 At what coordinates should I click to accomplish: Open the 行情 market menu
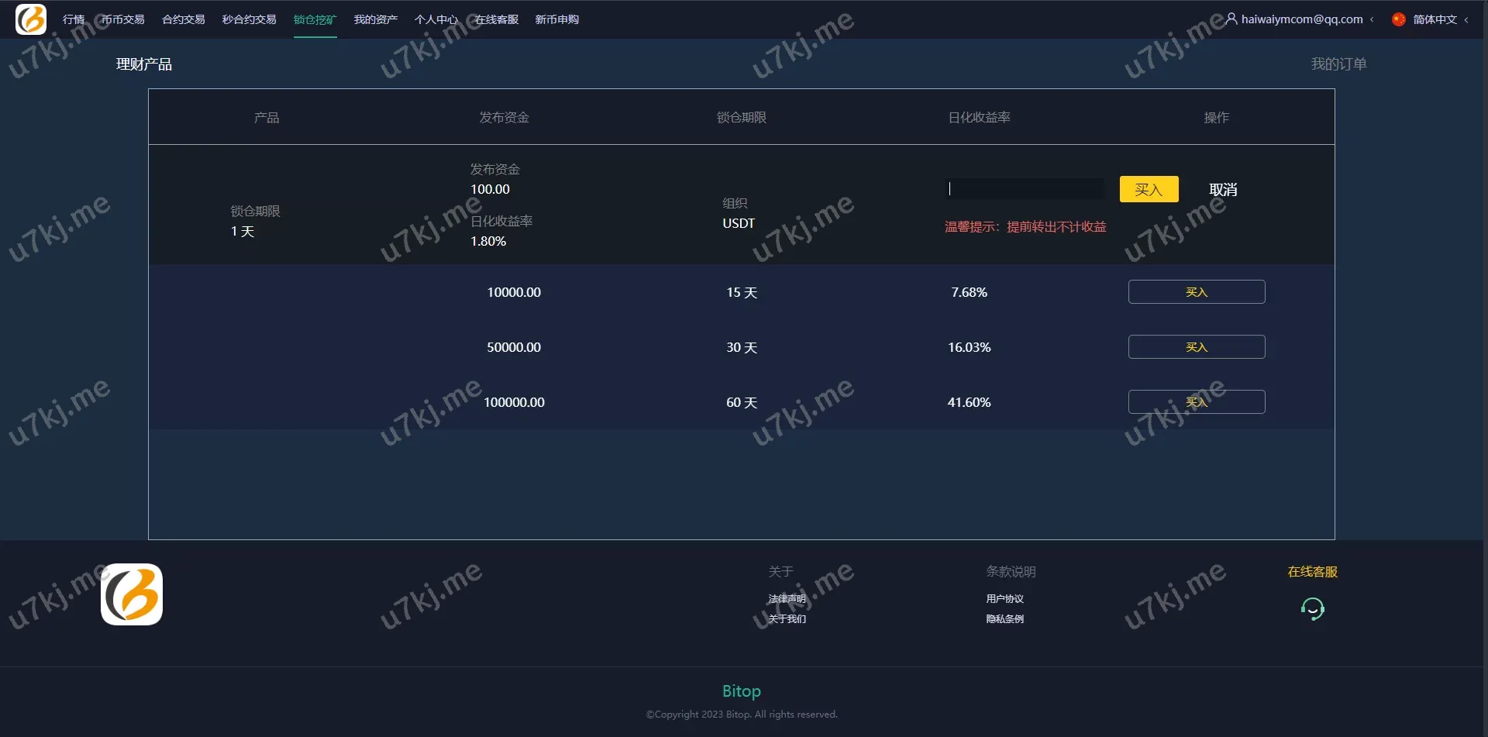click(74, 19)
